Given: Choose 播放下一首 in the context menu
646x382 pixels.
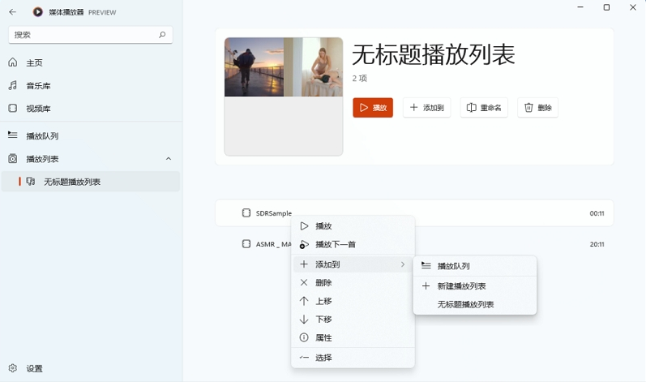Looking at the screenshot, I should [x=353, y=244].
